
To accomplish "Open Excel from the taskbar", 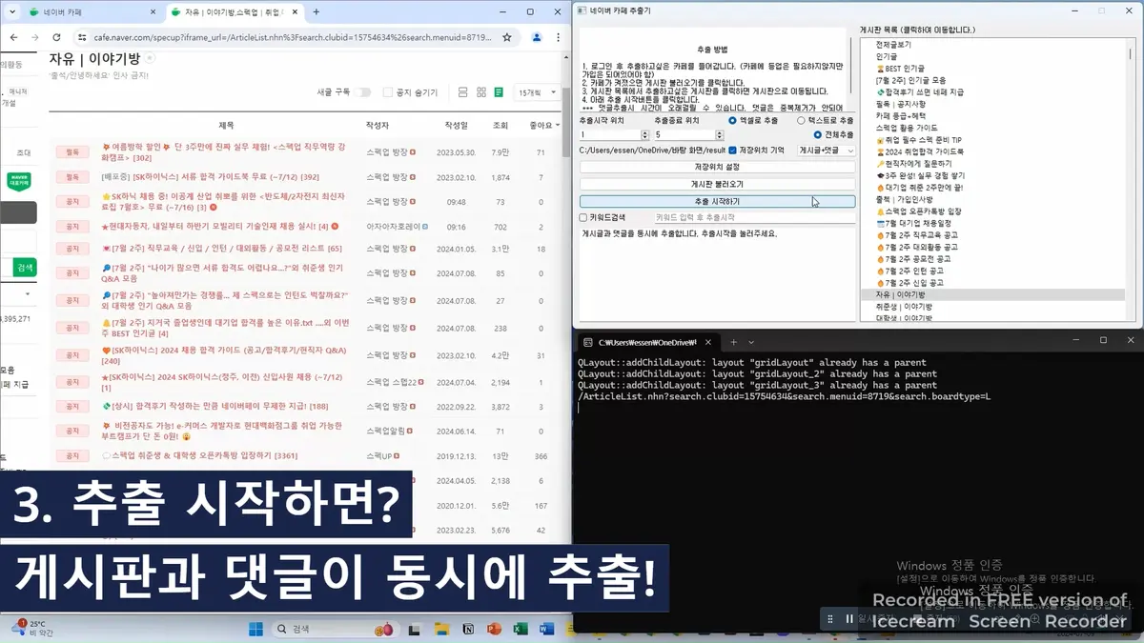I will click(x=521, y=629).
